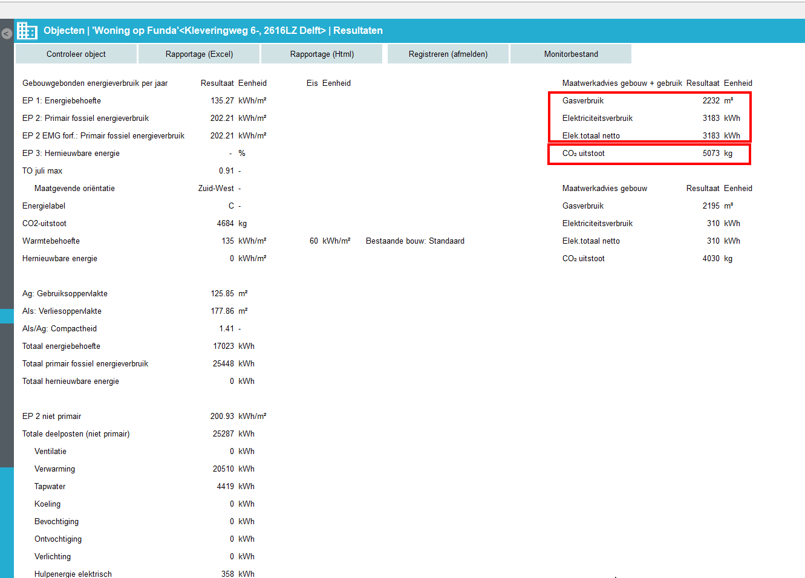Select the highlighted CO₂ uitstoot 5073 value
This screenshot has height=578, width=805.
pos(711,154)
